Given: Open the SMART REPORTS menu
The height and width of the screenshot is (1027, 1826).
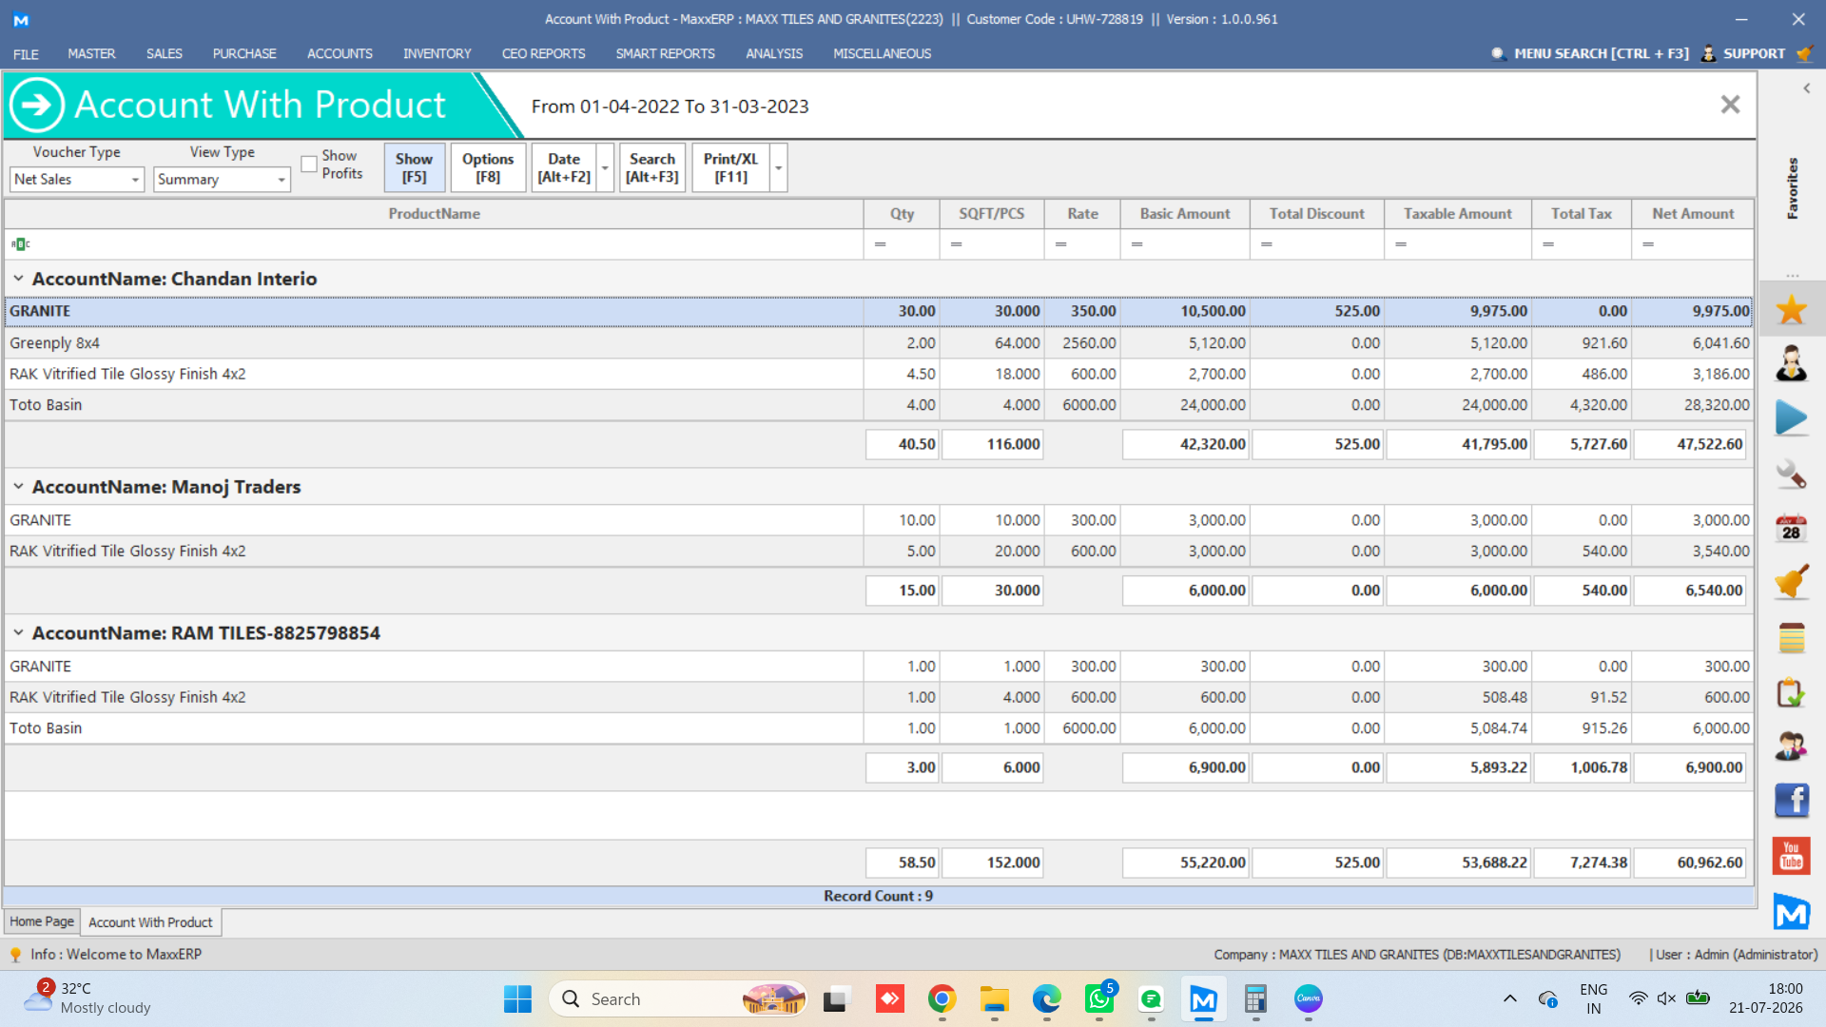Looking at the screenshot, I should 666,54.
